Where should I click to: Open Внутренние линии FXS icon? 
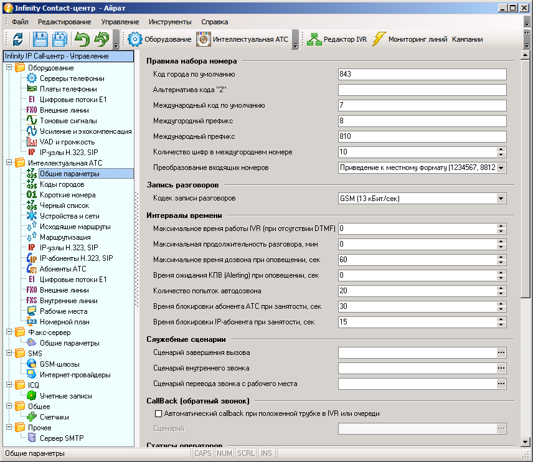click(x=32, y=300)
